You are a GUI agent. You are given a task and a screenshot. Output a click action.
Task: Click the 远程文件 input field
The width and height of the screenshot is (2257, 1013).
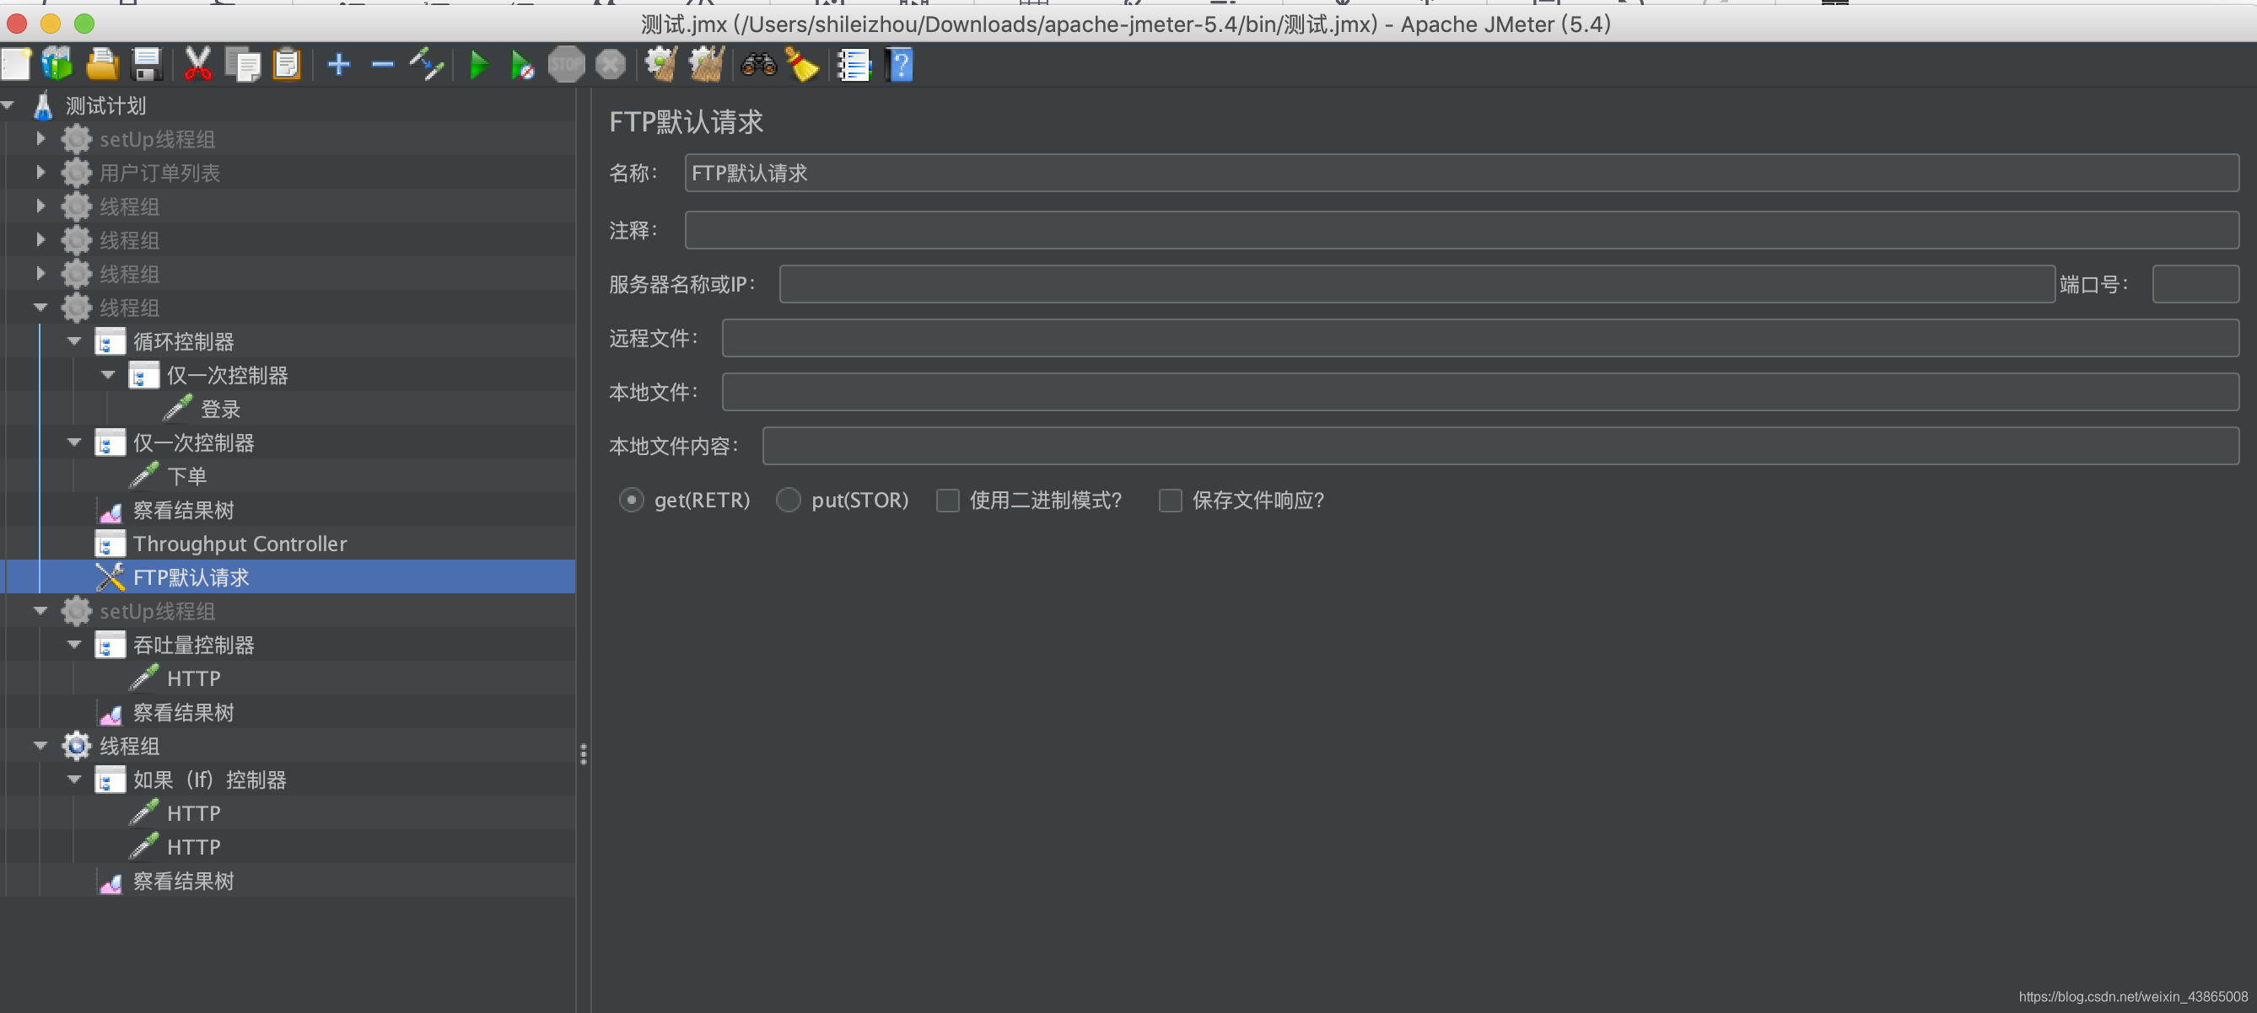(x=1480, y=338)
